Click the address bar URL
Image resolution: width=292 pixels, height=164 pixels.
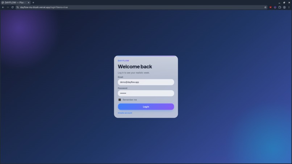tap(44, 7)
